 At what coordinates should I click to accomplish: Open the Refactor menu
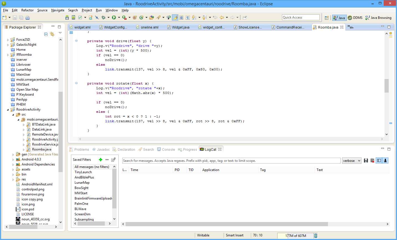pos(27,10)
